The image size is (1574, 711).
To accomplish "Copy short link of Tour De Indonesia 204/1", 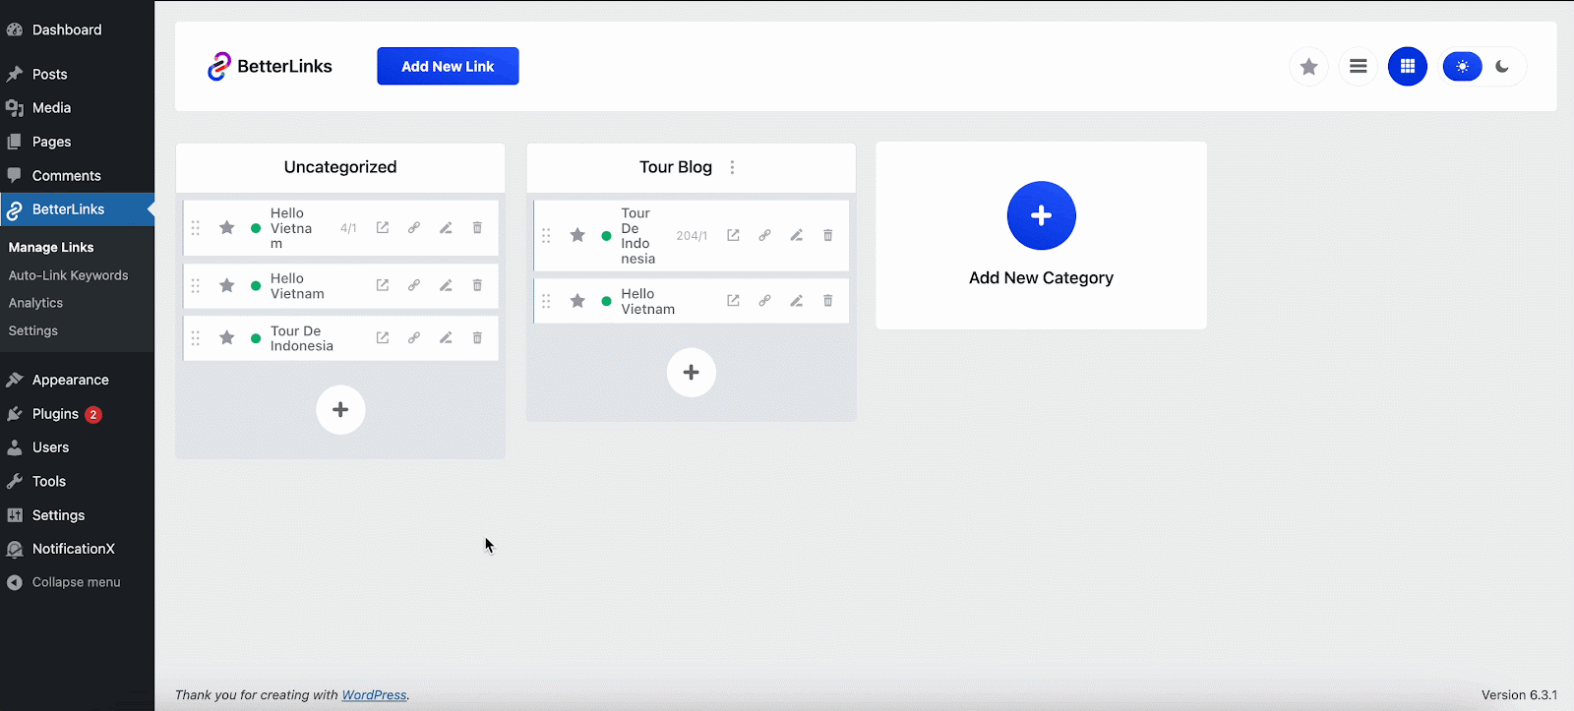I will [764, 236].
